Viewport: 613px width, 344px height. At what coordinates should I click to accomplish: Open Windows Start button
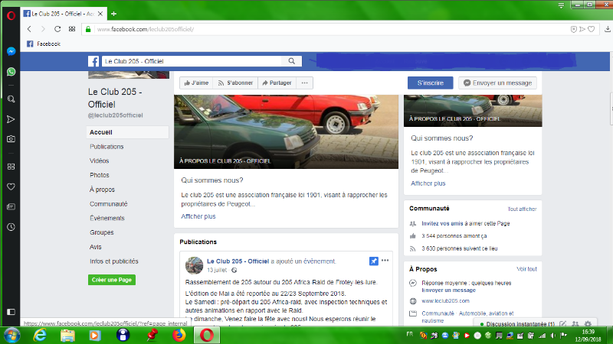click(x=11, y=336)
